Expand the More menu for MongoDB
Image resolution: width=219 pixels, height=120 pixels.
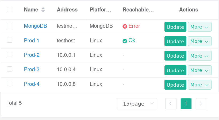tap(199, 27)
